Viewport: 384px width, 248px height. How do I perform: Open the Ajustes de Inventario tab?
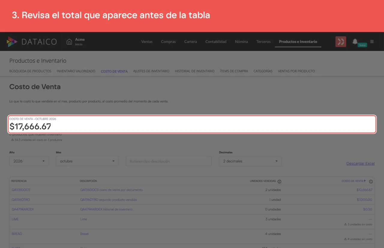[x=151, y=71]
